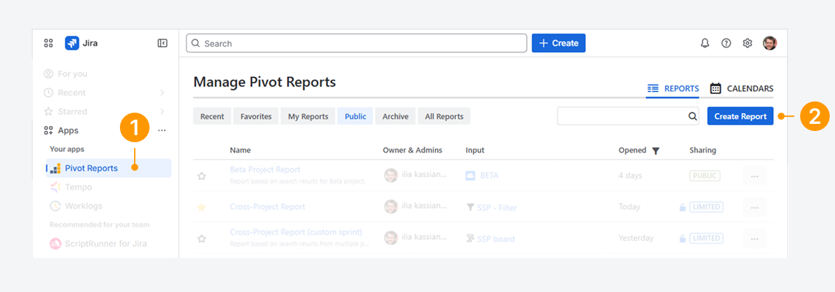Click the Opened column header
Screen dimensions: 835x292
[x=632, y=150]
